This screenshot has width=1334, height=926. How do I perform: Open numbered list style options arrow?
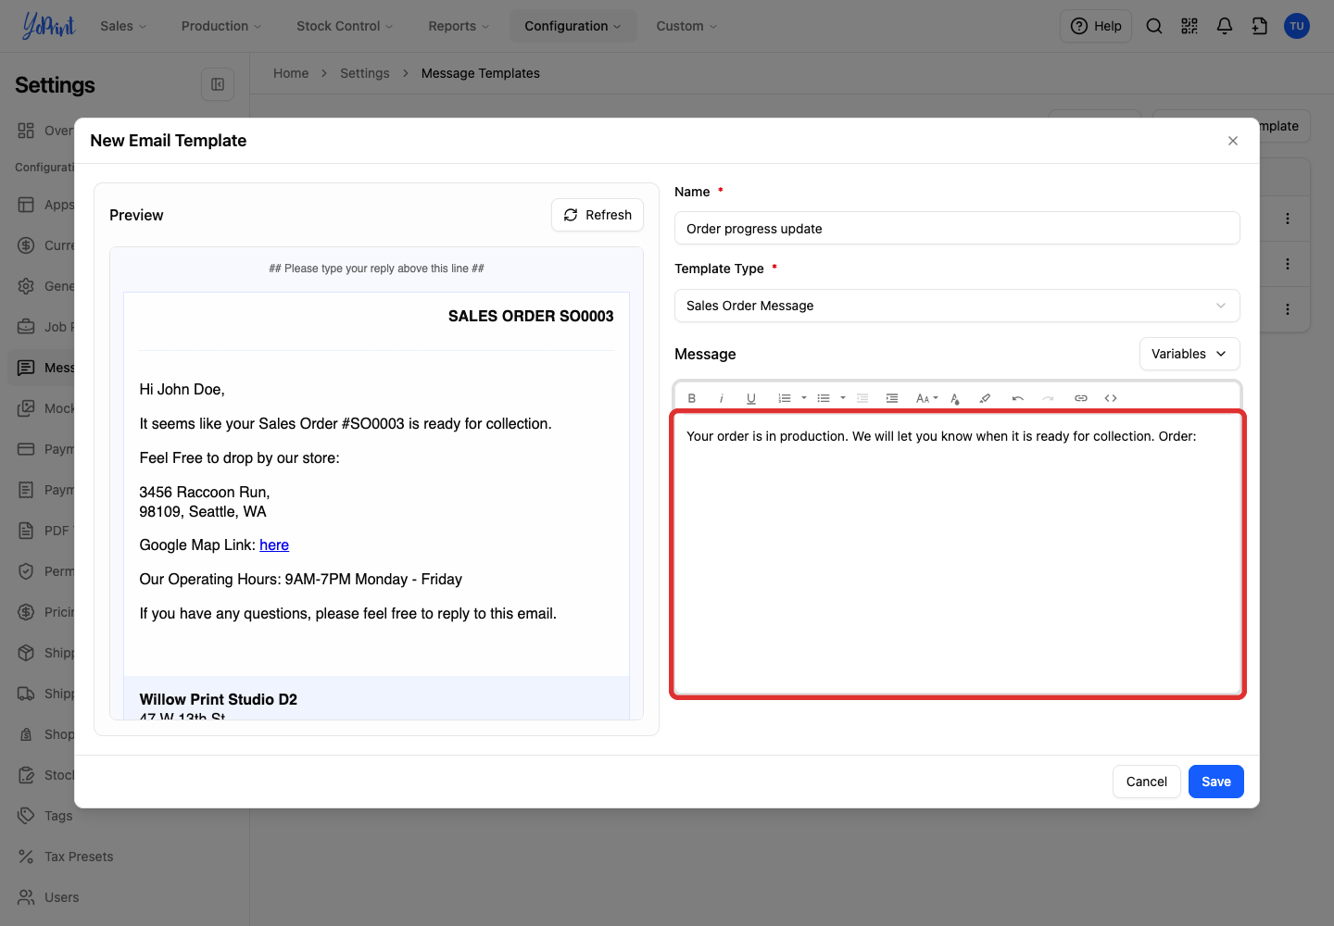(x=804, y=398)
